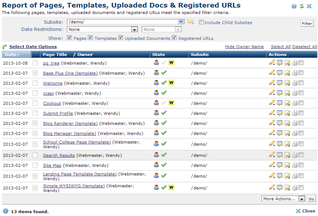Click the pencil edit icon for pg_tree
The width and height of the screenshot is (318, 216).
[x=272, y=63]
